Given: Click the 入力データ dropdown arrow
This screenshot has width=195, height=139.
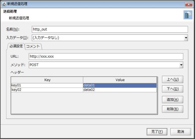Looking at the screenshot, I should click(x=186, y=38).
